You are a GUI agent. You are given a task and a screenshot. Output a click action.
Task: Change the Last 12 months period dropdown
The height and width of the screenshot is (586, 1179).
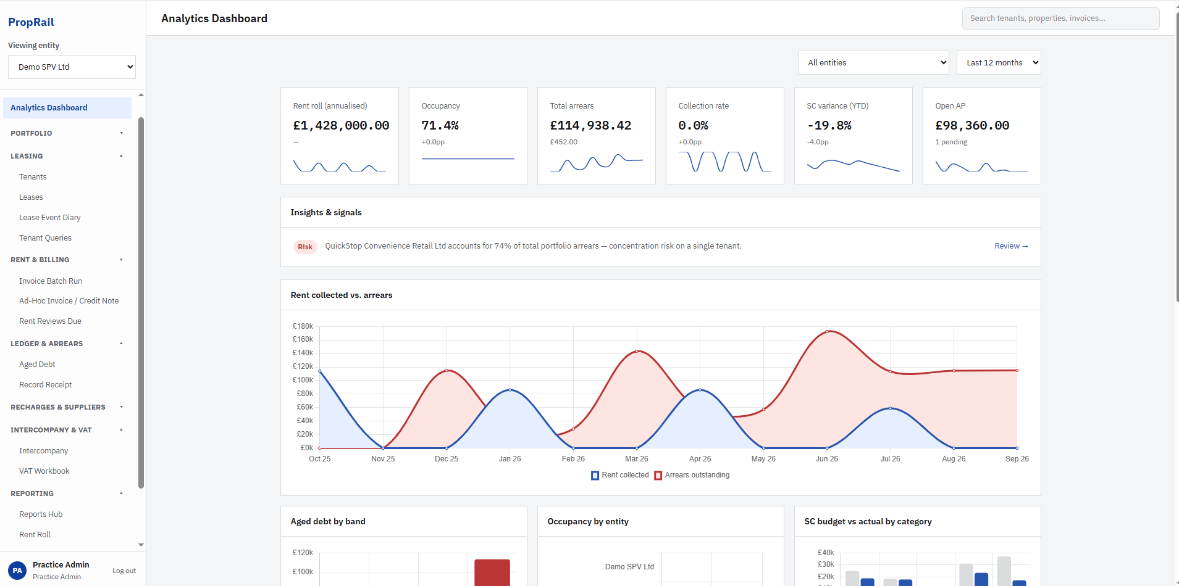(999, 62)
